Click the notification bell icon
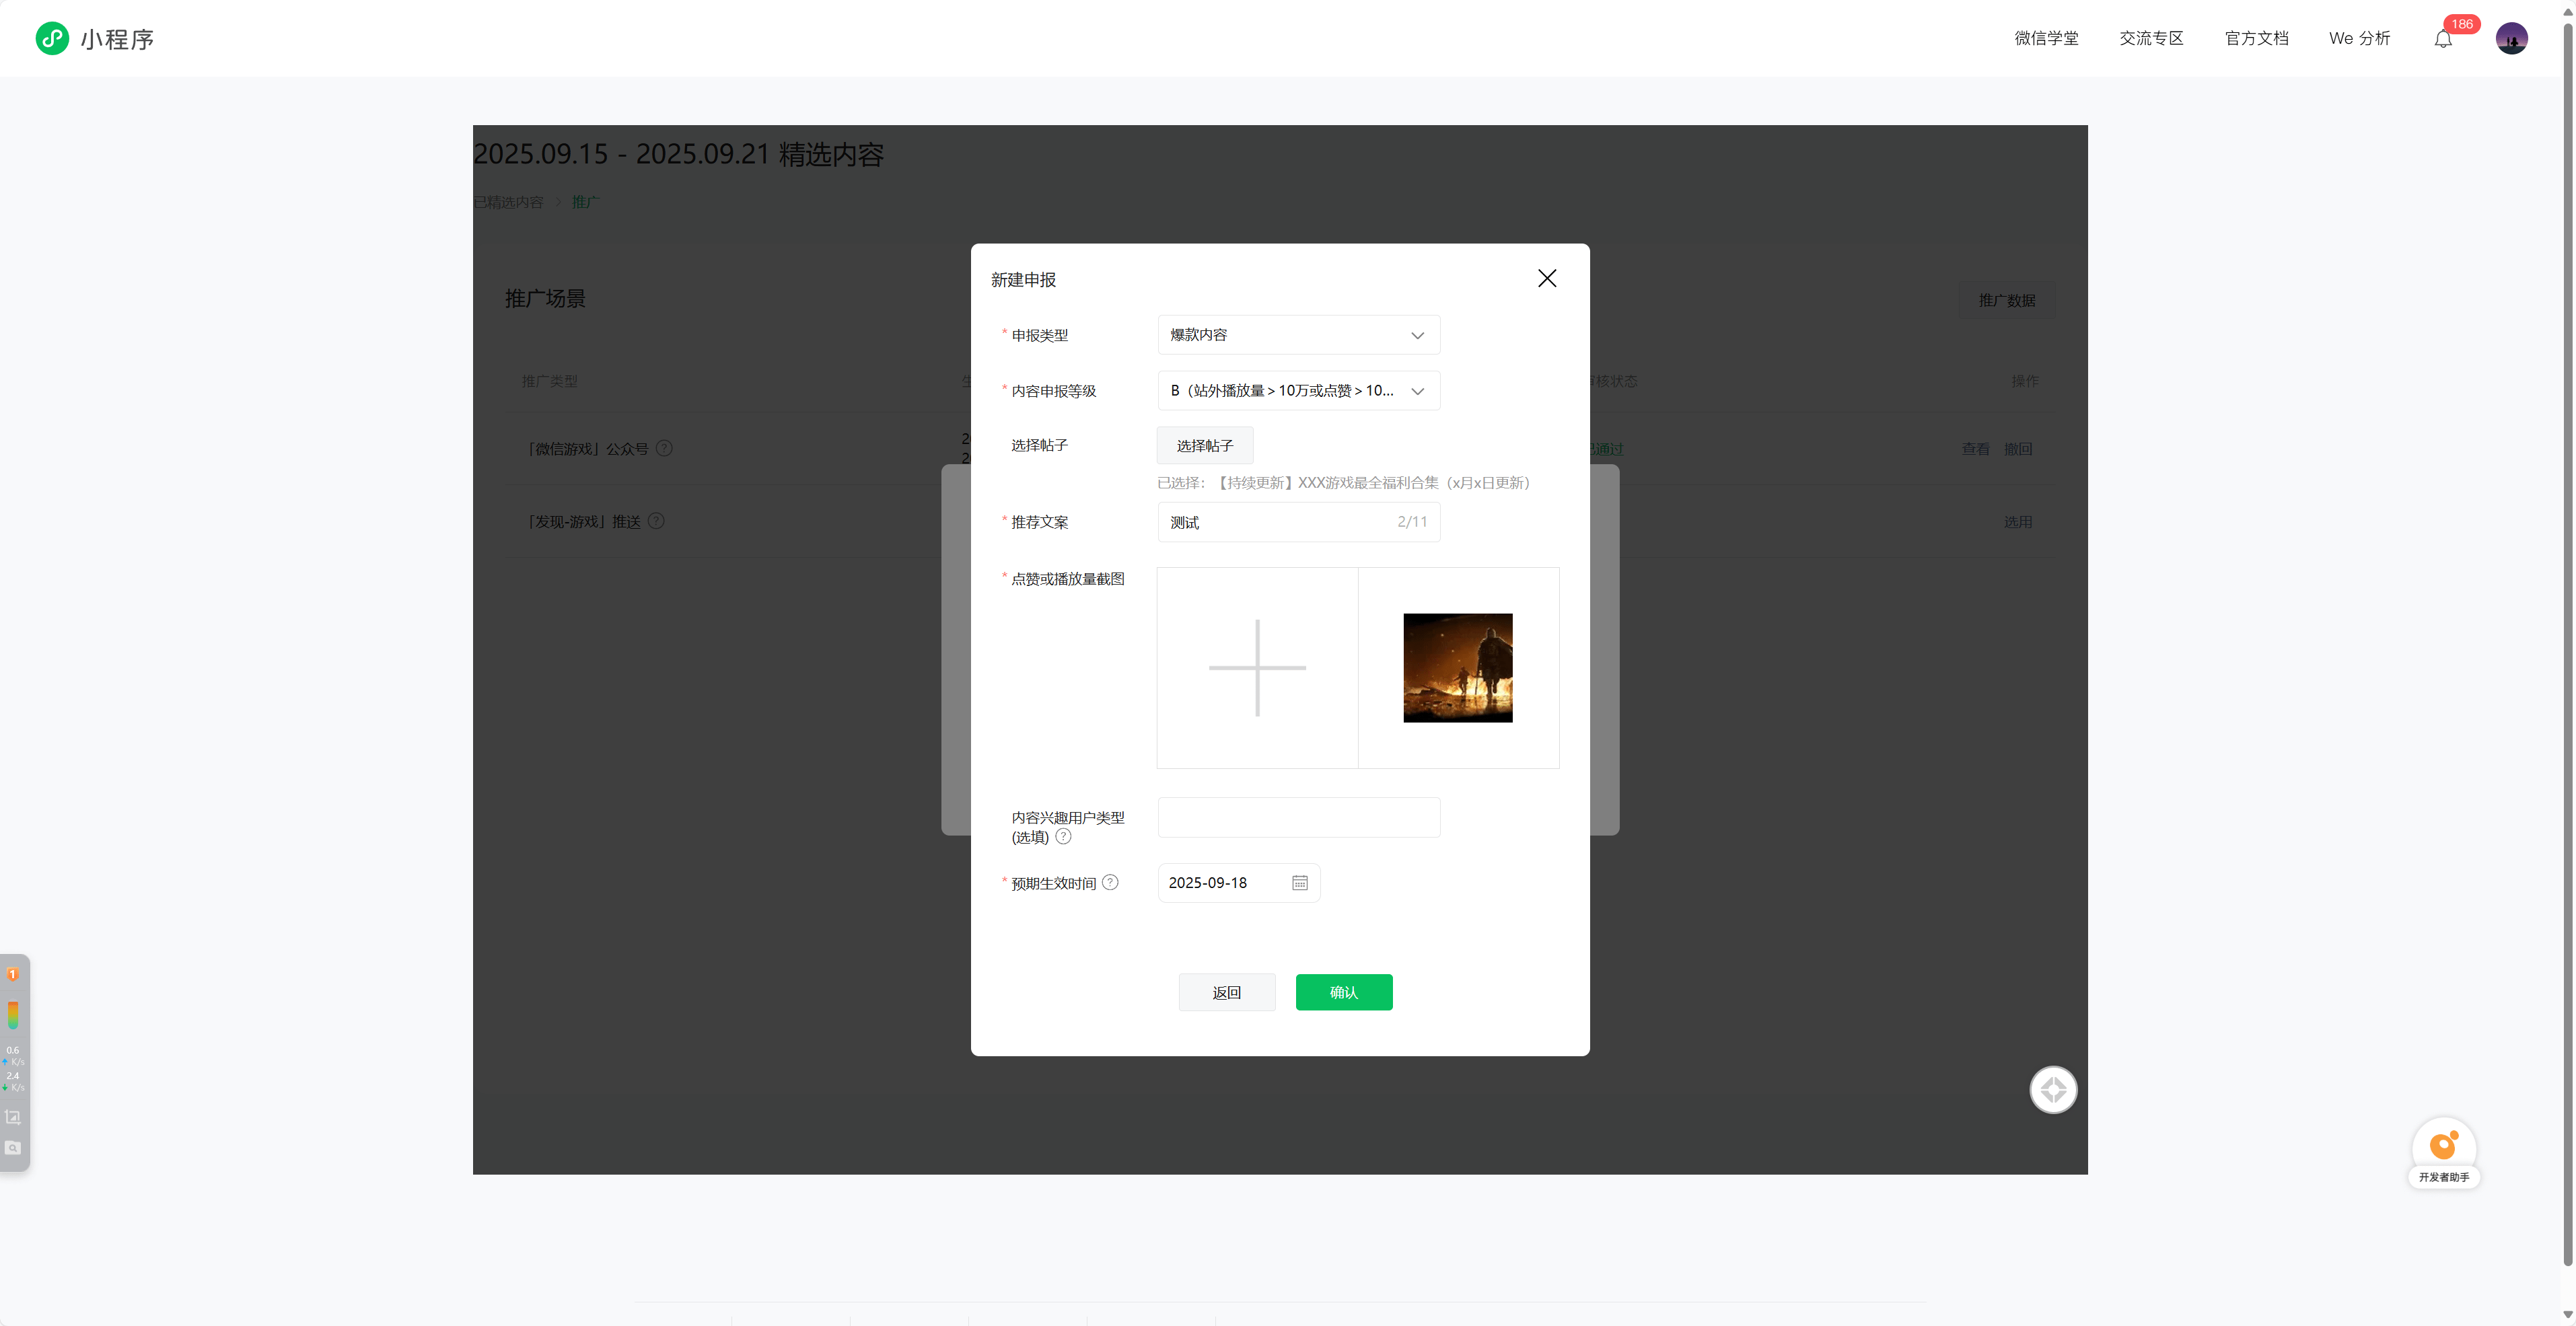Viewport: 2576px width, 1326px height. click(2443, 40)
